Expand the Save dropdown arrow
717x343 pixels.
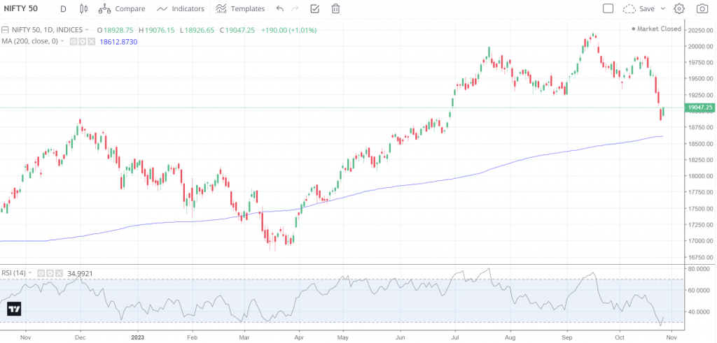pos(663,8)
